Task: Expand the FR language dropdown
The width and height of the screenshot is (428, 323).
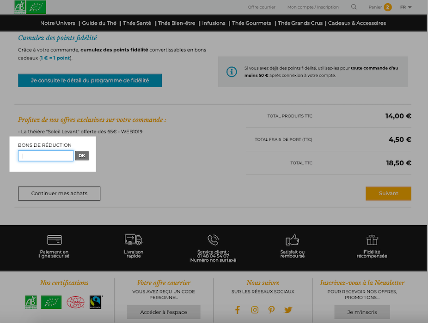Action: pos(406,7)
